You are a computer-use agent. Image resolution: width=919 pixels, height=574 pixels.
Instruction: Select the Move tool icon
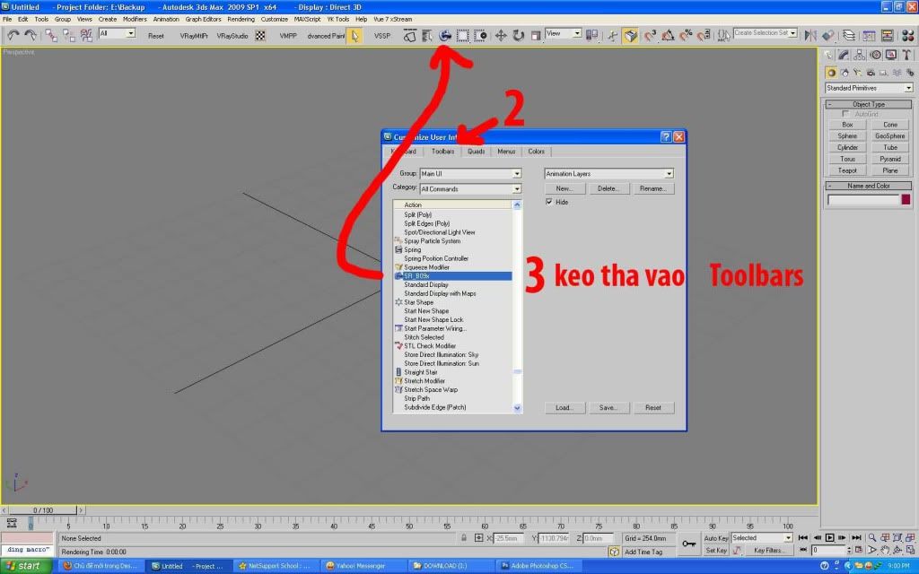point(501,36)
